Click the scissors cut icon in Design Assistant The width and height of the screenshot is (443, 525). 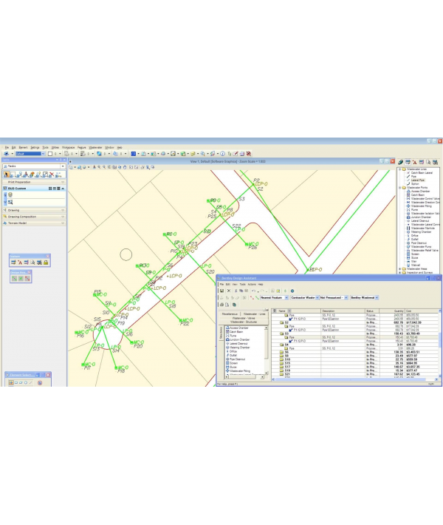click(x=236, y=291)
